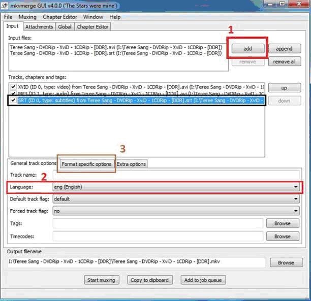311x301 pixels.
Task: Click the Copy to clipboard button
Action: (x=150, y=280)
